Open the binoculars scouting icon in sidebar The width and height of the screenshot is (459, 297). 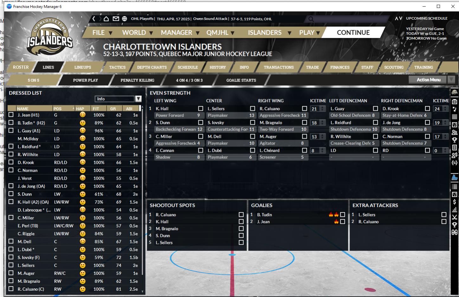pos(455,232)
